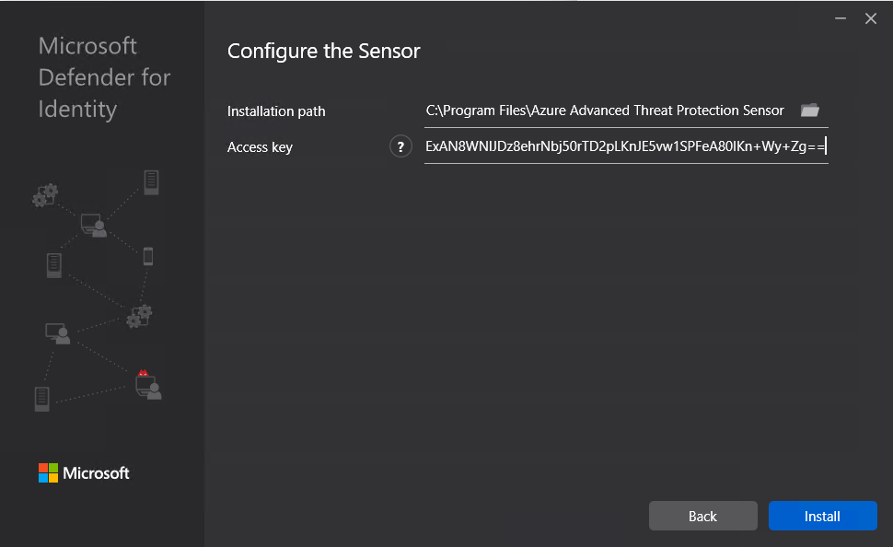Click the server icon at the diagram's top right
Viewport: 893px width, 547px height.
tap(151, 180)
